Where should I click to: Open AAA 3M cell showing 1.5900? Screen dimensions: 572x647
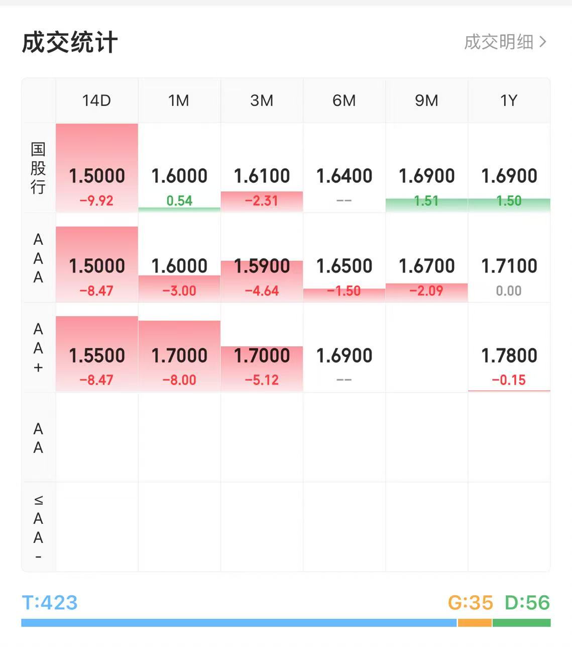point(262,258)
